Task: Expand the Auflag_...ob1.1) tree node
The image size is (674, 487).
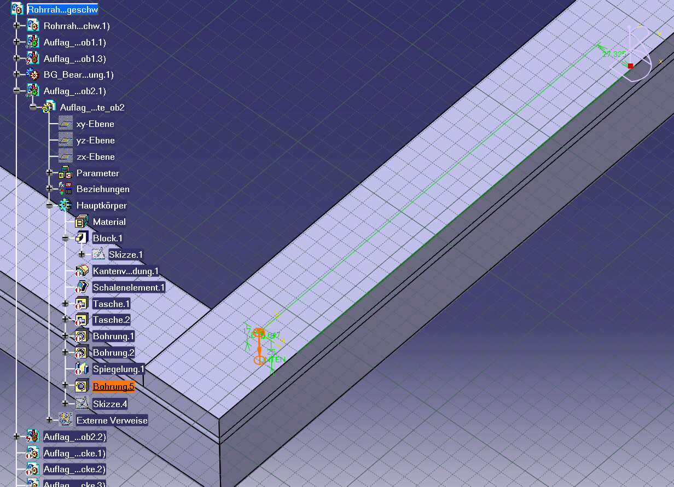Action: pyautogui.click(x=16, y=42)
